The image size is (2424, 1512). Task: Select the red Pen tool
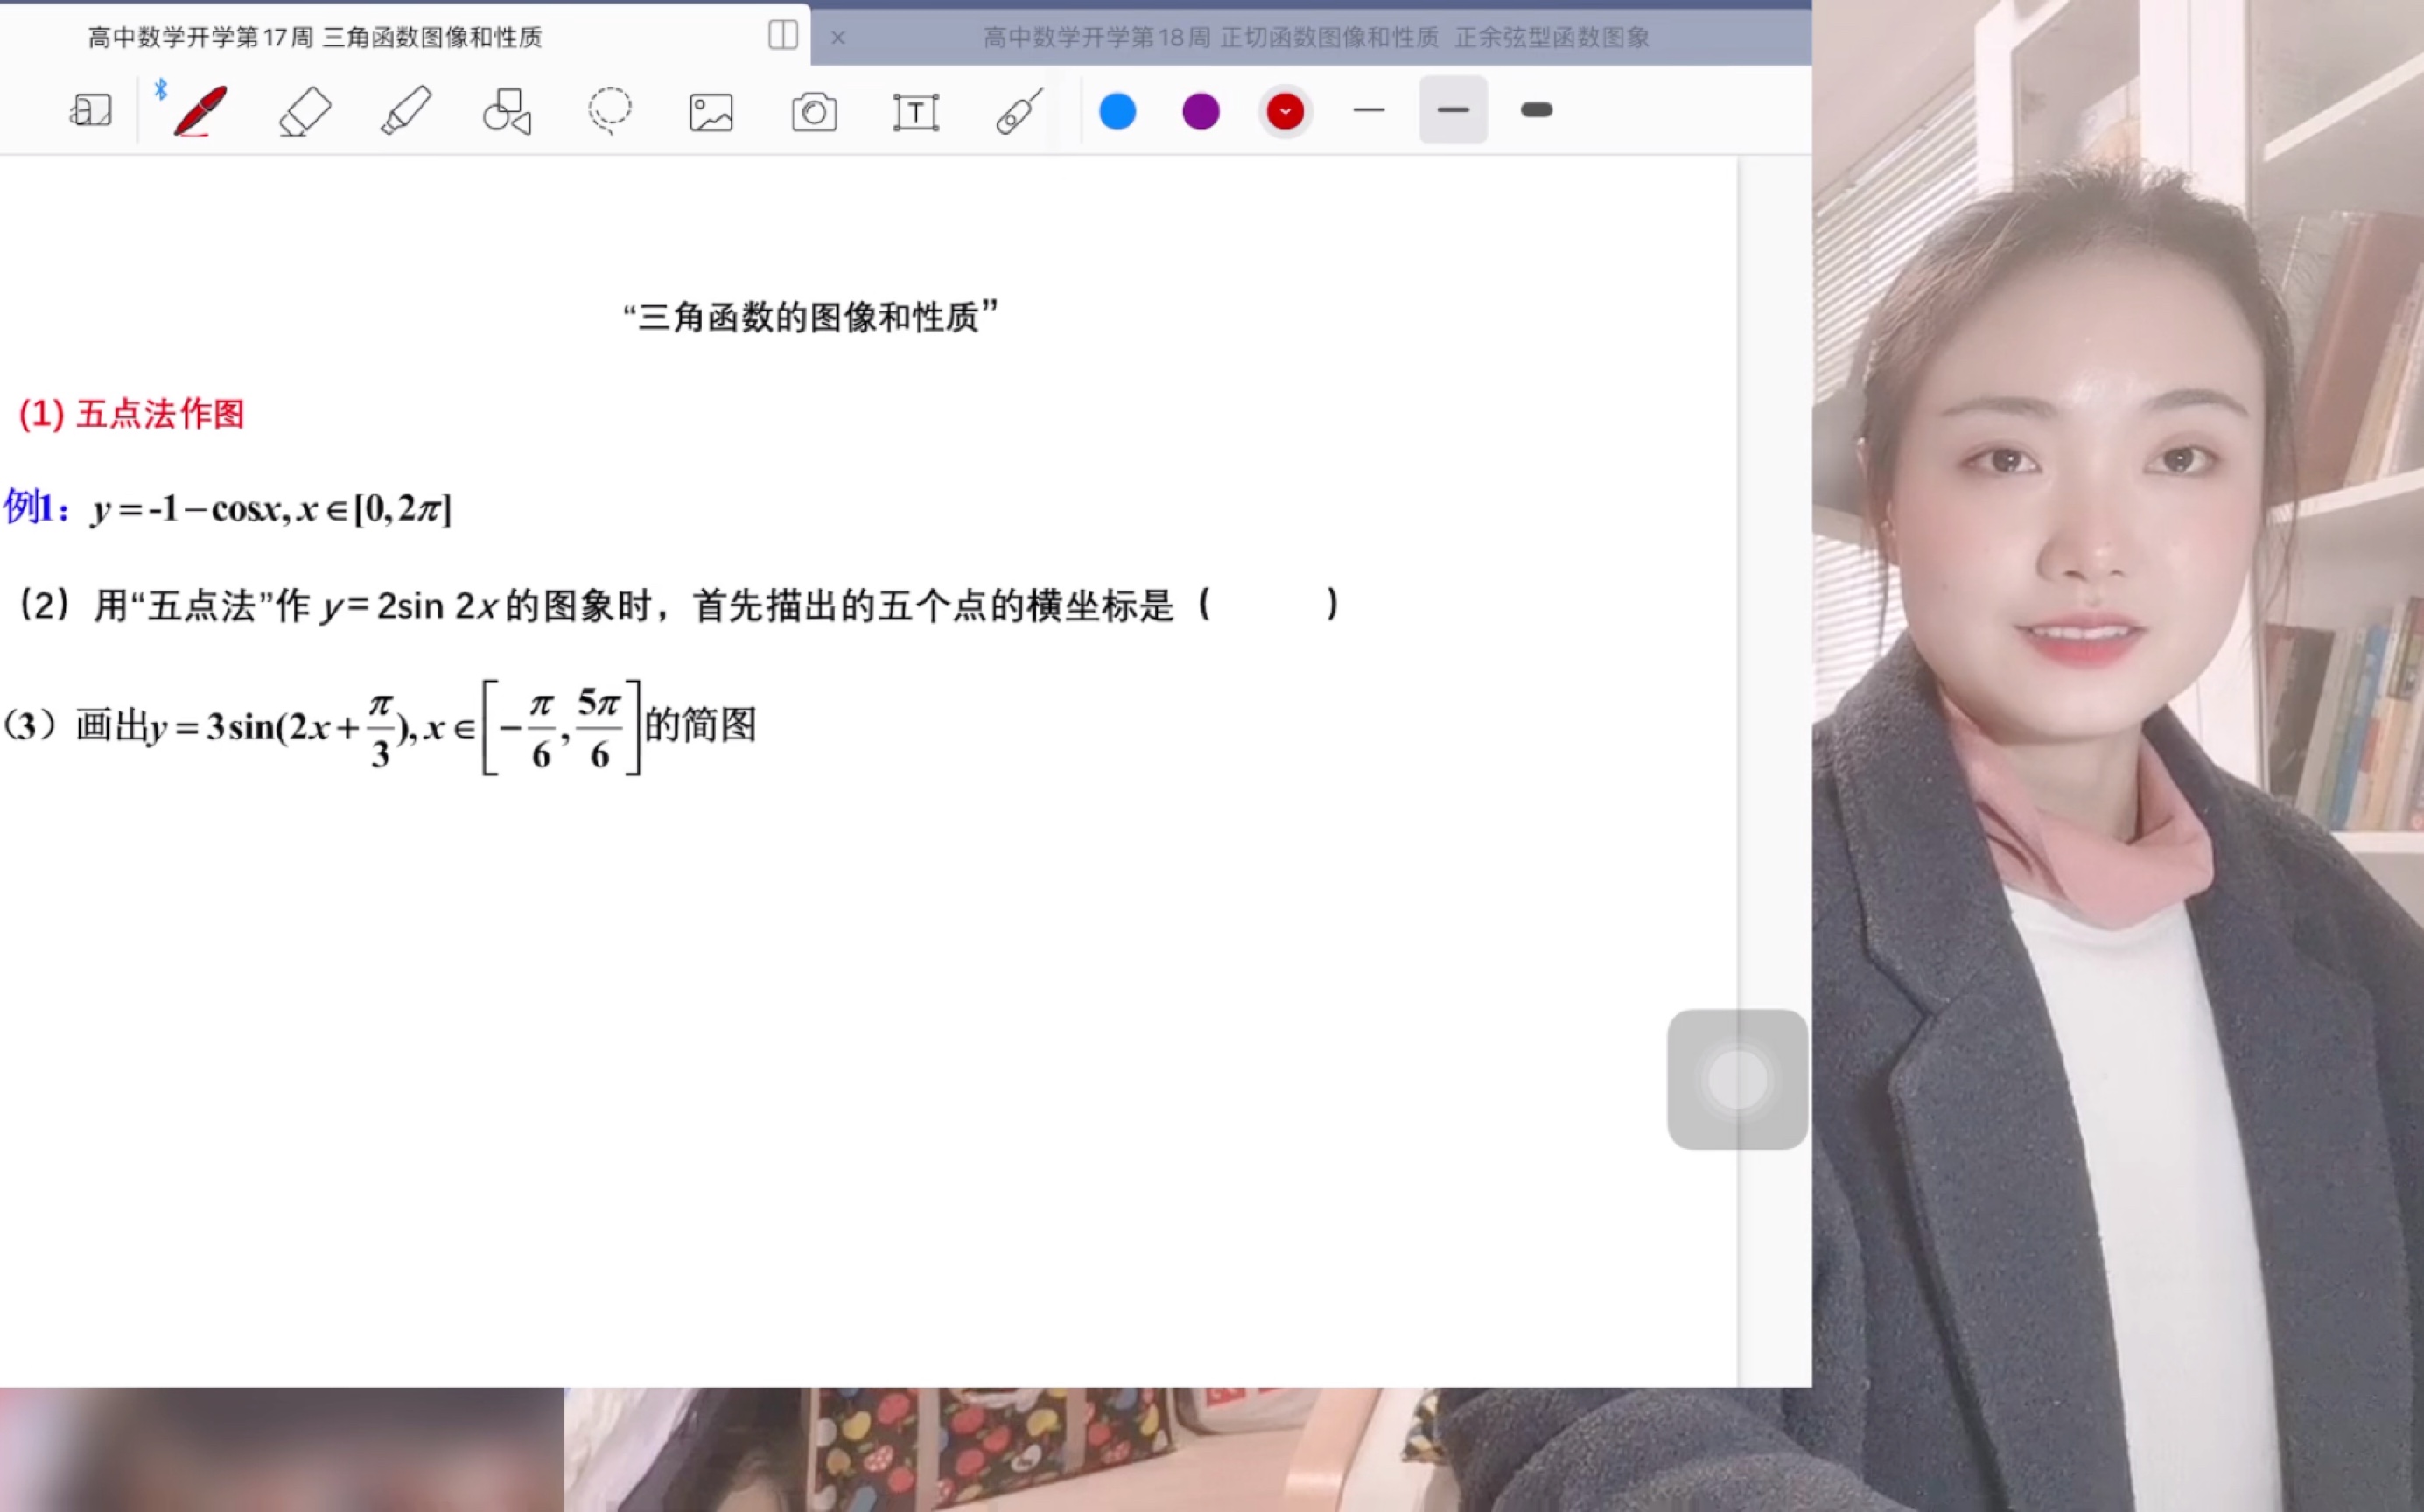200,111
